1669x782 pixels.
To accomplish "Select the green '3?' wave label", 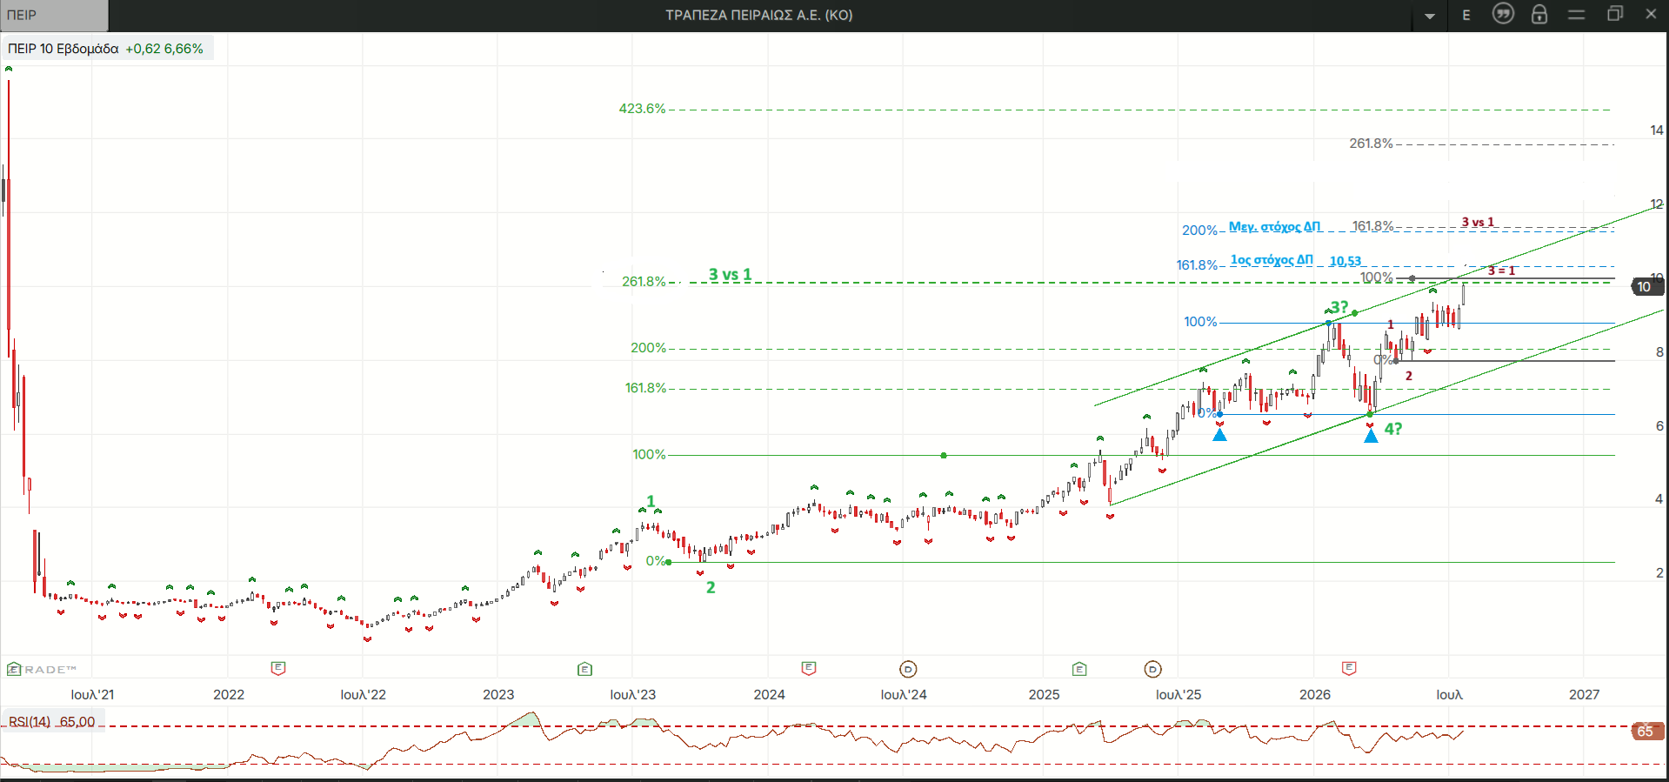I will [x=1339, y=307].
